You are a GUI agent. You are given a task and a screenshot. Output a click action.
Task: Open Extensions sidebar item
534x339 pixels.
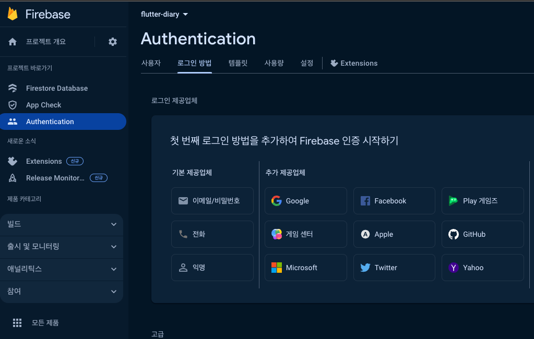pos(44,161)
